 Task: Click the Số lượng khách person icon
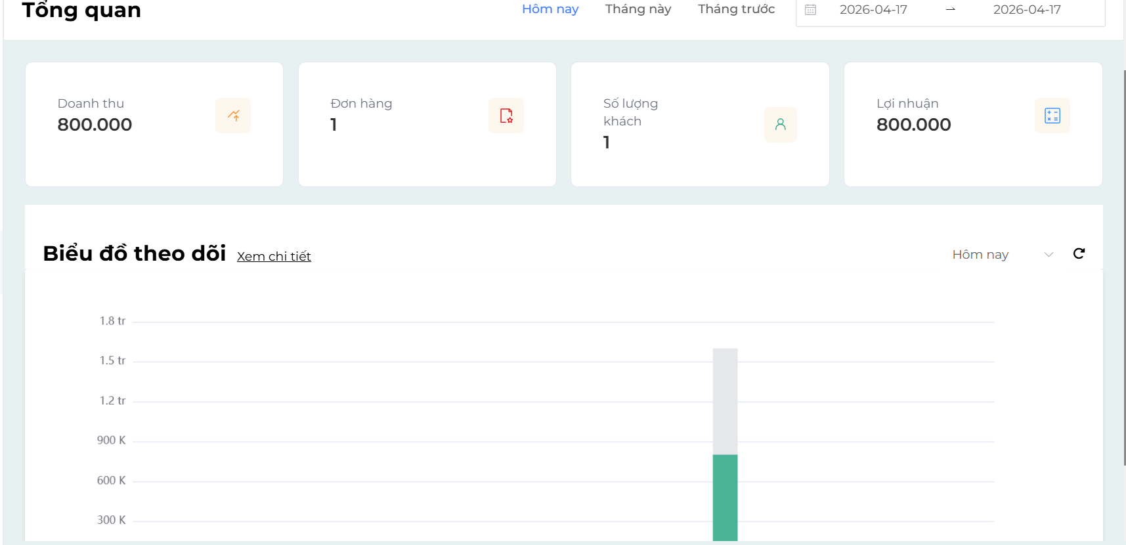pyautogui.click(x=780, y=124)
